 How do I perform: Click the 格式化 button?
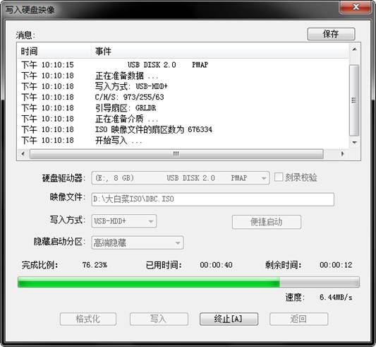coord(88,319)
